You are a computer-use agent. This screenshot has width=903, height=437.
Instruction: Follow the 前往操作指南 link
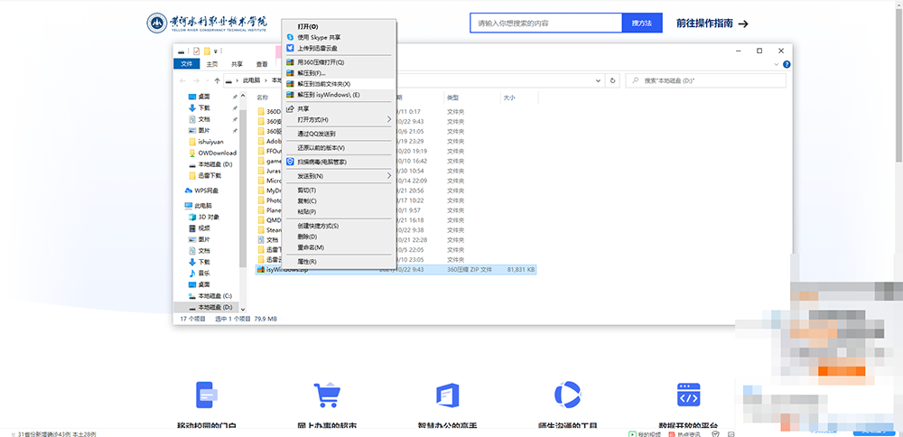click(x=712, y=23)
